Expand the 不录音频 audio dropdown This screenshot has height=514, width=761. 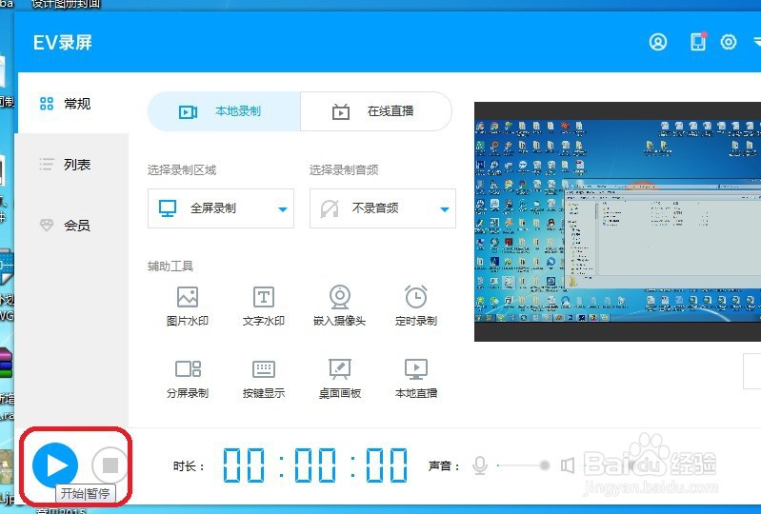[383, 208]
